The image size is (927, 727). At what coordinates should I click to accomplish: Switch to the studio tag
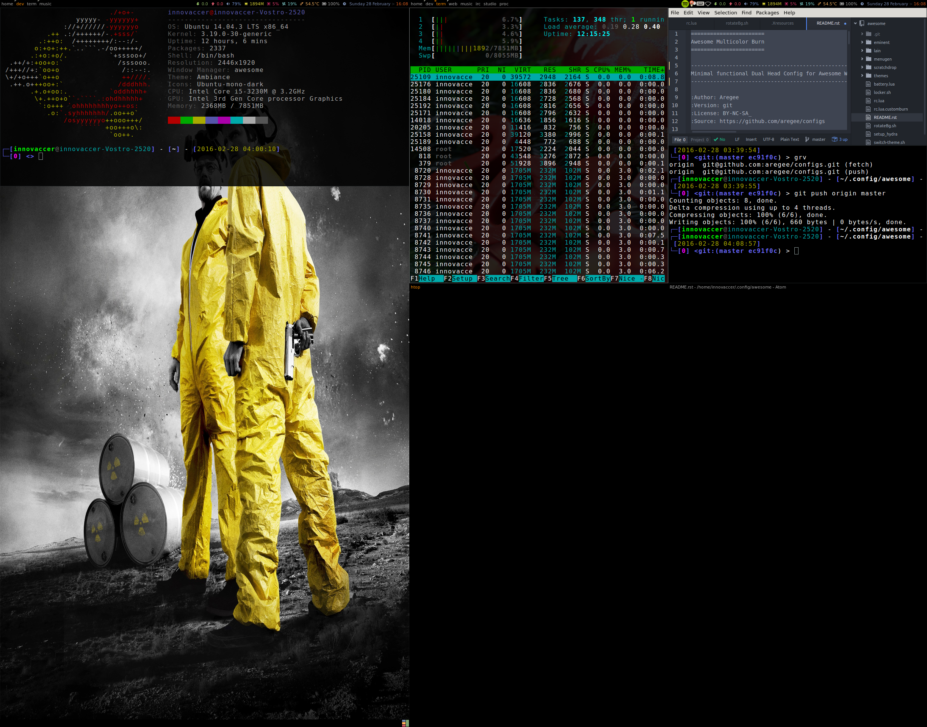click(490, 4)
